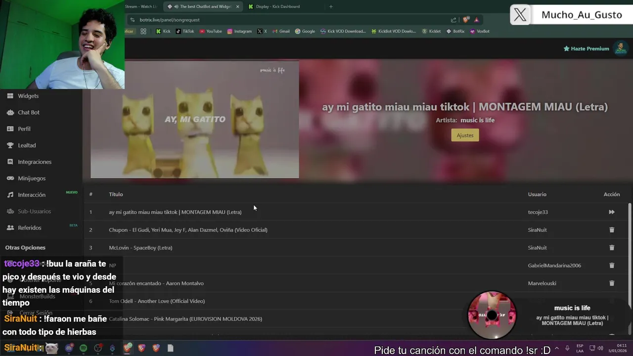
Task: Click the microphone tray icon
Action: (x=567, y=348)
